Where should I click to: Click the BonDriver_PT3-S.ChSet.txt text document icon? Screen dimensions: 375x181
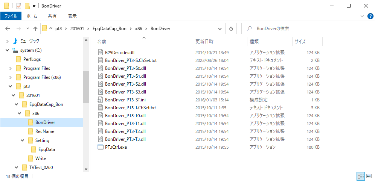pyautogui.click(x=101, y=60)
